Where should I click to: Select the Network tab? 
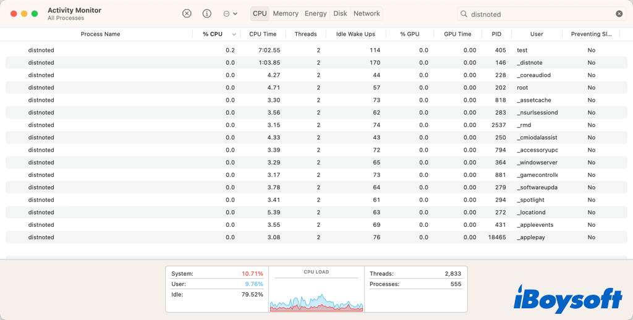click(x=367, y=14)
